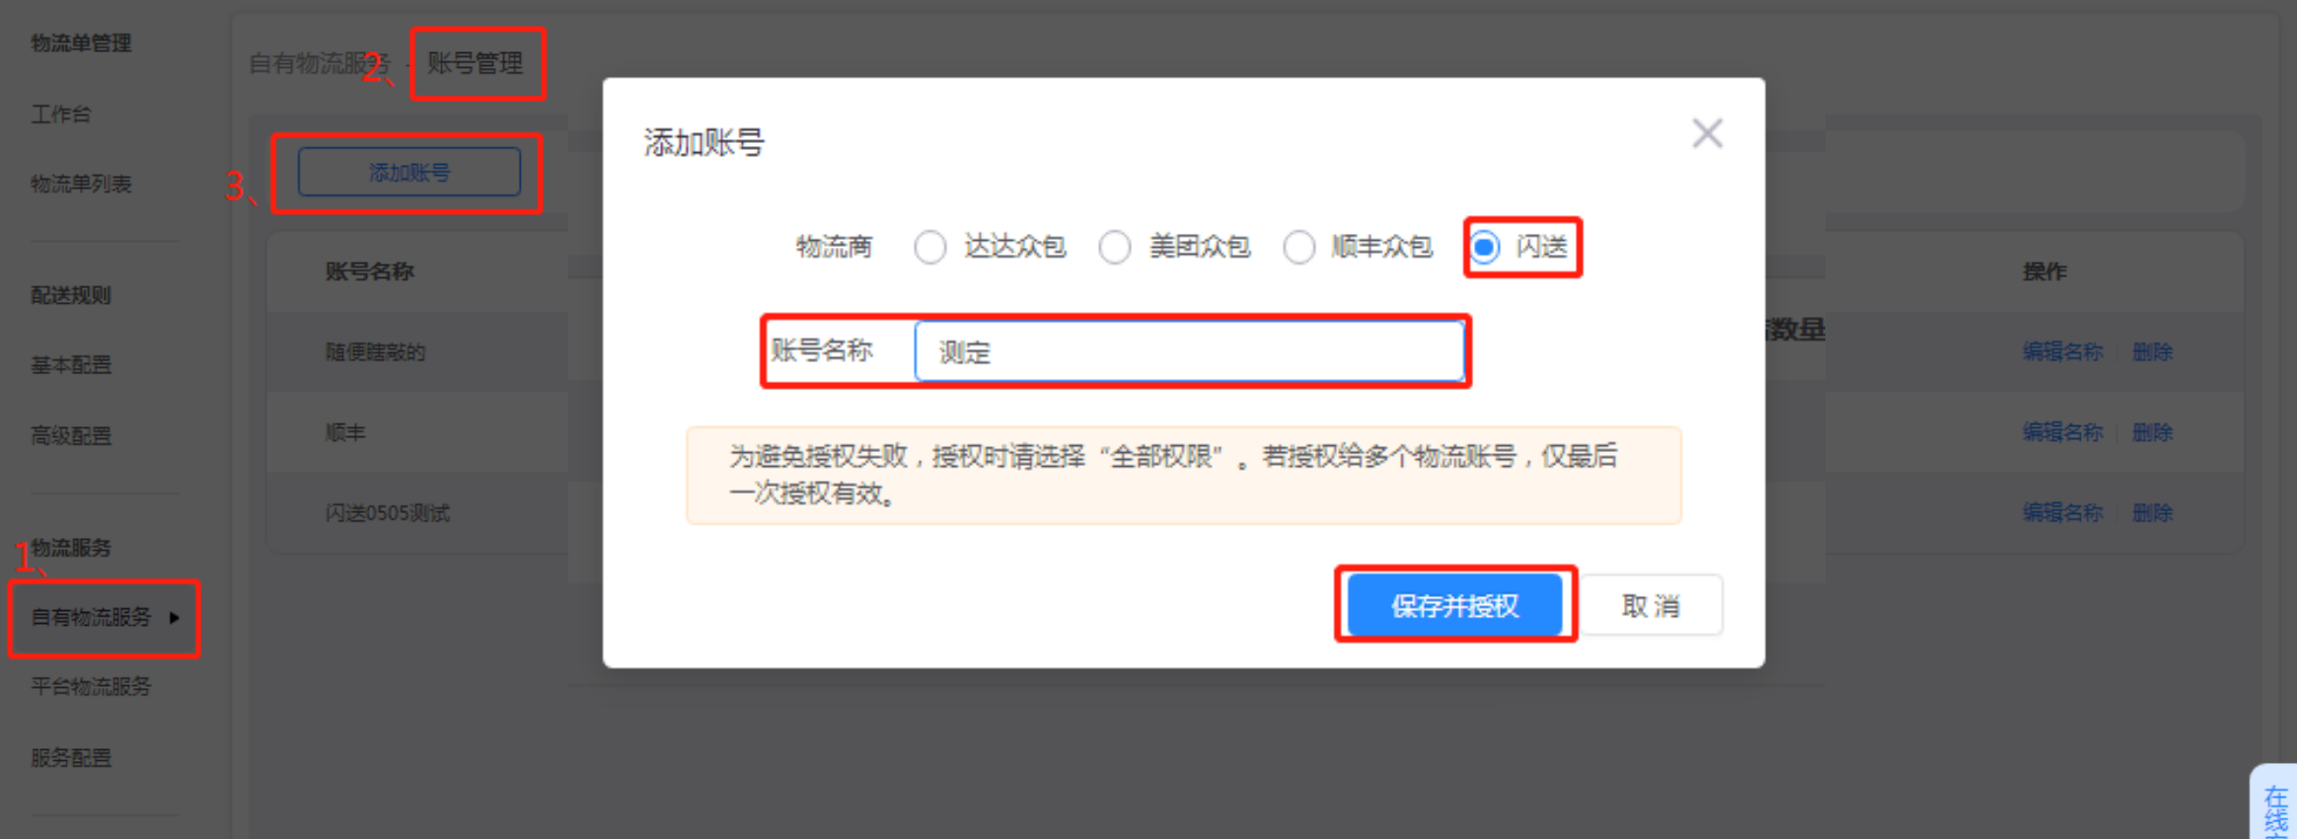Select the 顺丰众包 radio button
This screenshot has height=839, width=2297.
[x=1298, y=247]
